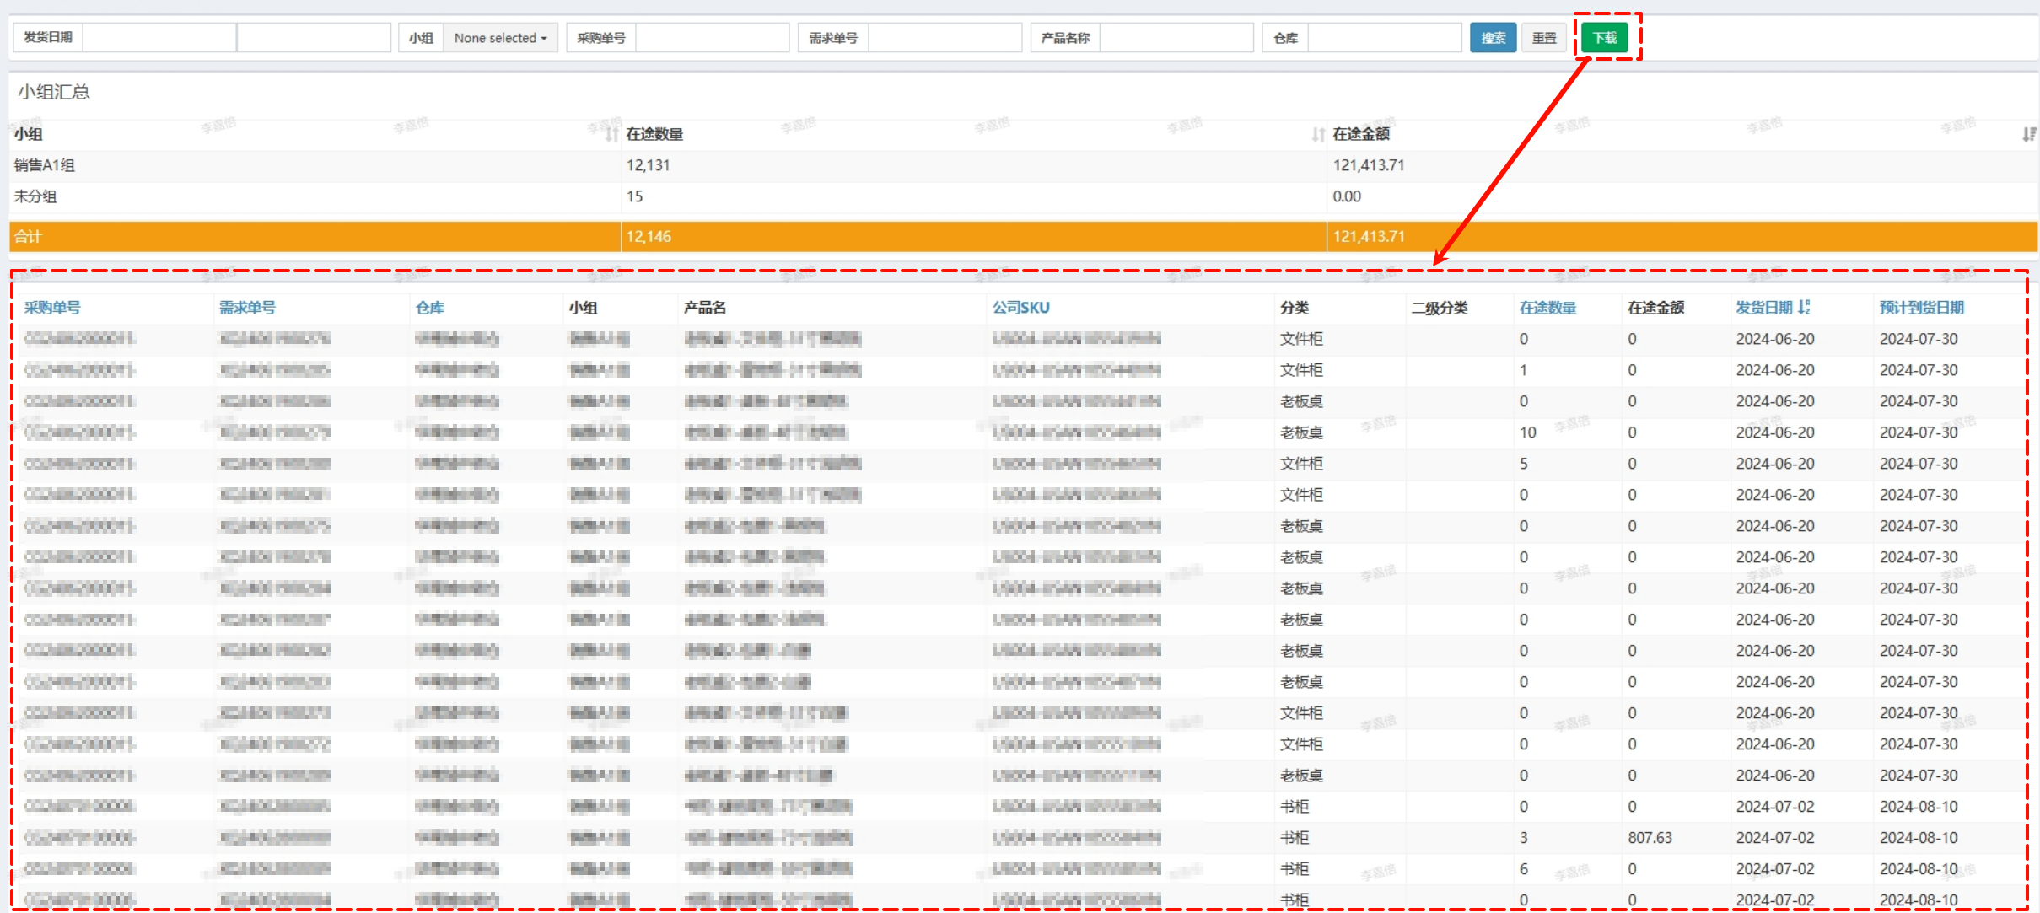
Task: Click 121,413.71 amount in 销售A1组 row
Action: [1369, 165]
